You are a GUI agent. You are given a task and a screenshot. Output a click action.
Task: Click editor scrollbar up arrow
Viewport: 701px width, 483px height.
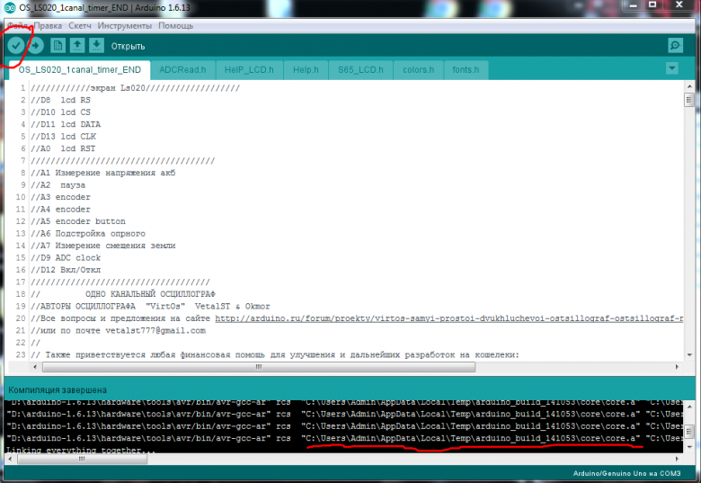click(689, 85)
